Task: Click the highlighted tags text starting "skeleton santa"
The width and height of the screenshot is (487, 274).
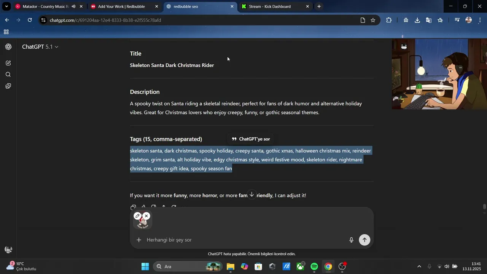Action: tap(250, 159)
